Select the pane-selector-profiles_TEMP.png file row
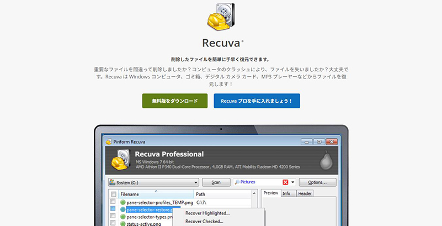The width and height of the screenshot is (442, 226). coord(159,202)
